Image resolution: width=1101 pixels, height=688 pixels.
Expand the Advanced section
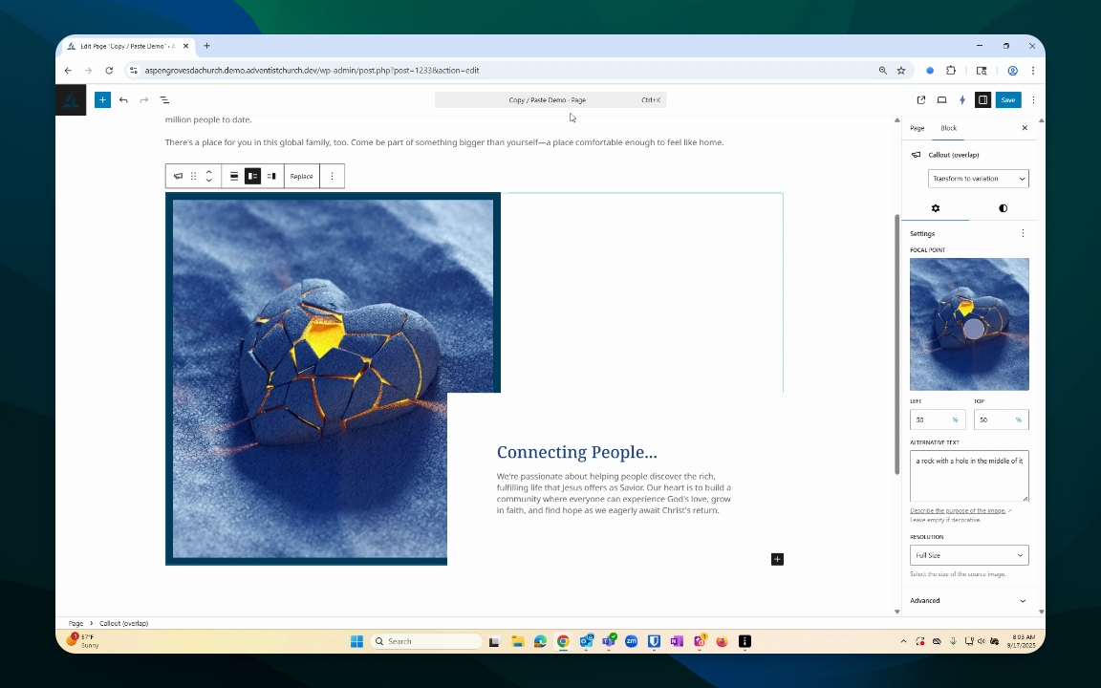pos(969,601)
